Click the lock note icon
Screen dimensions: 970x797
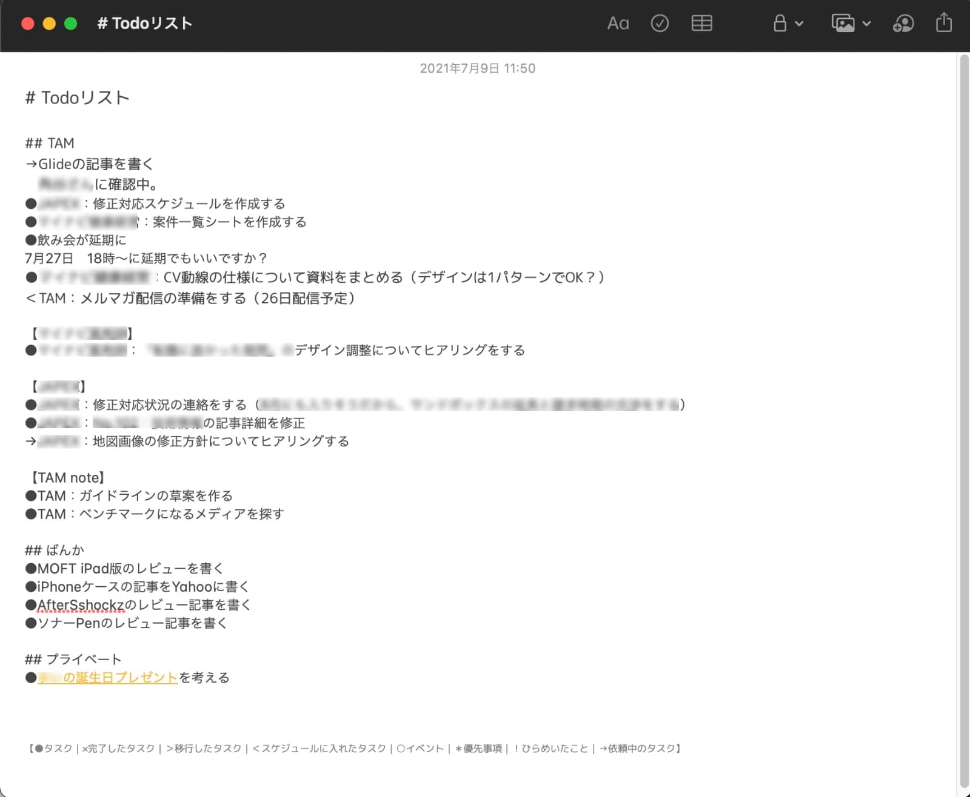tap(780, 24)
